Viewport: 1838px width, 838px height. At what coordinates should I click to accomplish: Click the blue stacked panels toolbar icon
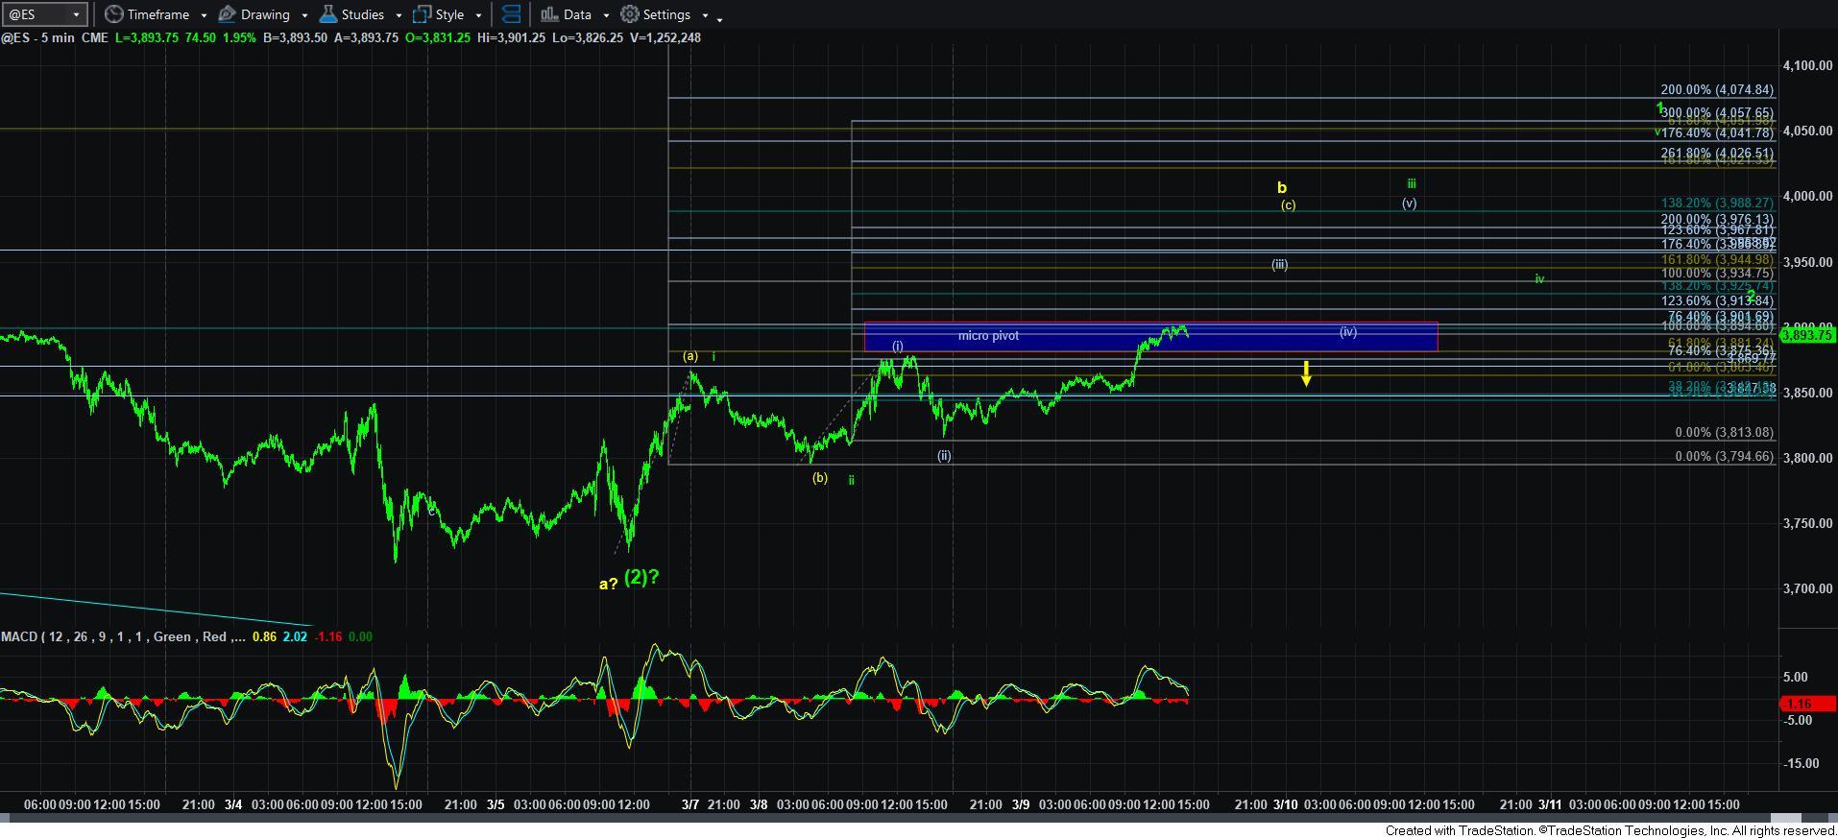(x=511, y=14)
